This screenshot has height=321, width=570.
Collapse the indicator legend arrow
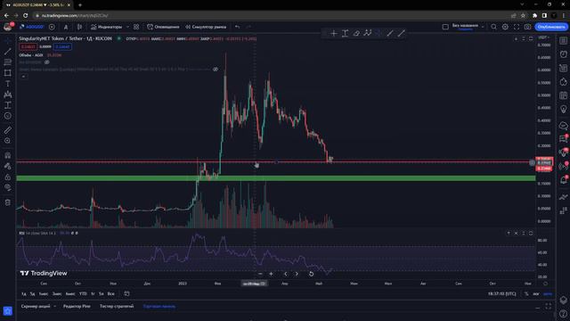pyautogui.click(x=23, y=77)
